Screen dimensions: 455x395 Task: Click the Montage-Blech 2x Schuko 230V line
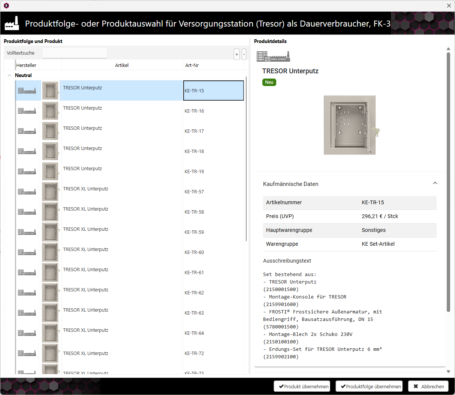(x=308, y=334)
